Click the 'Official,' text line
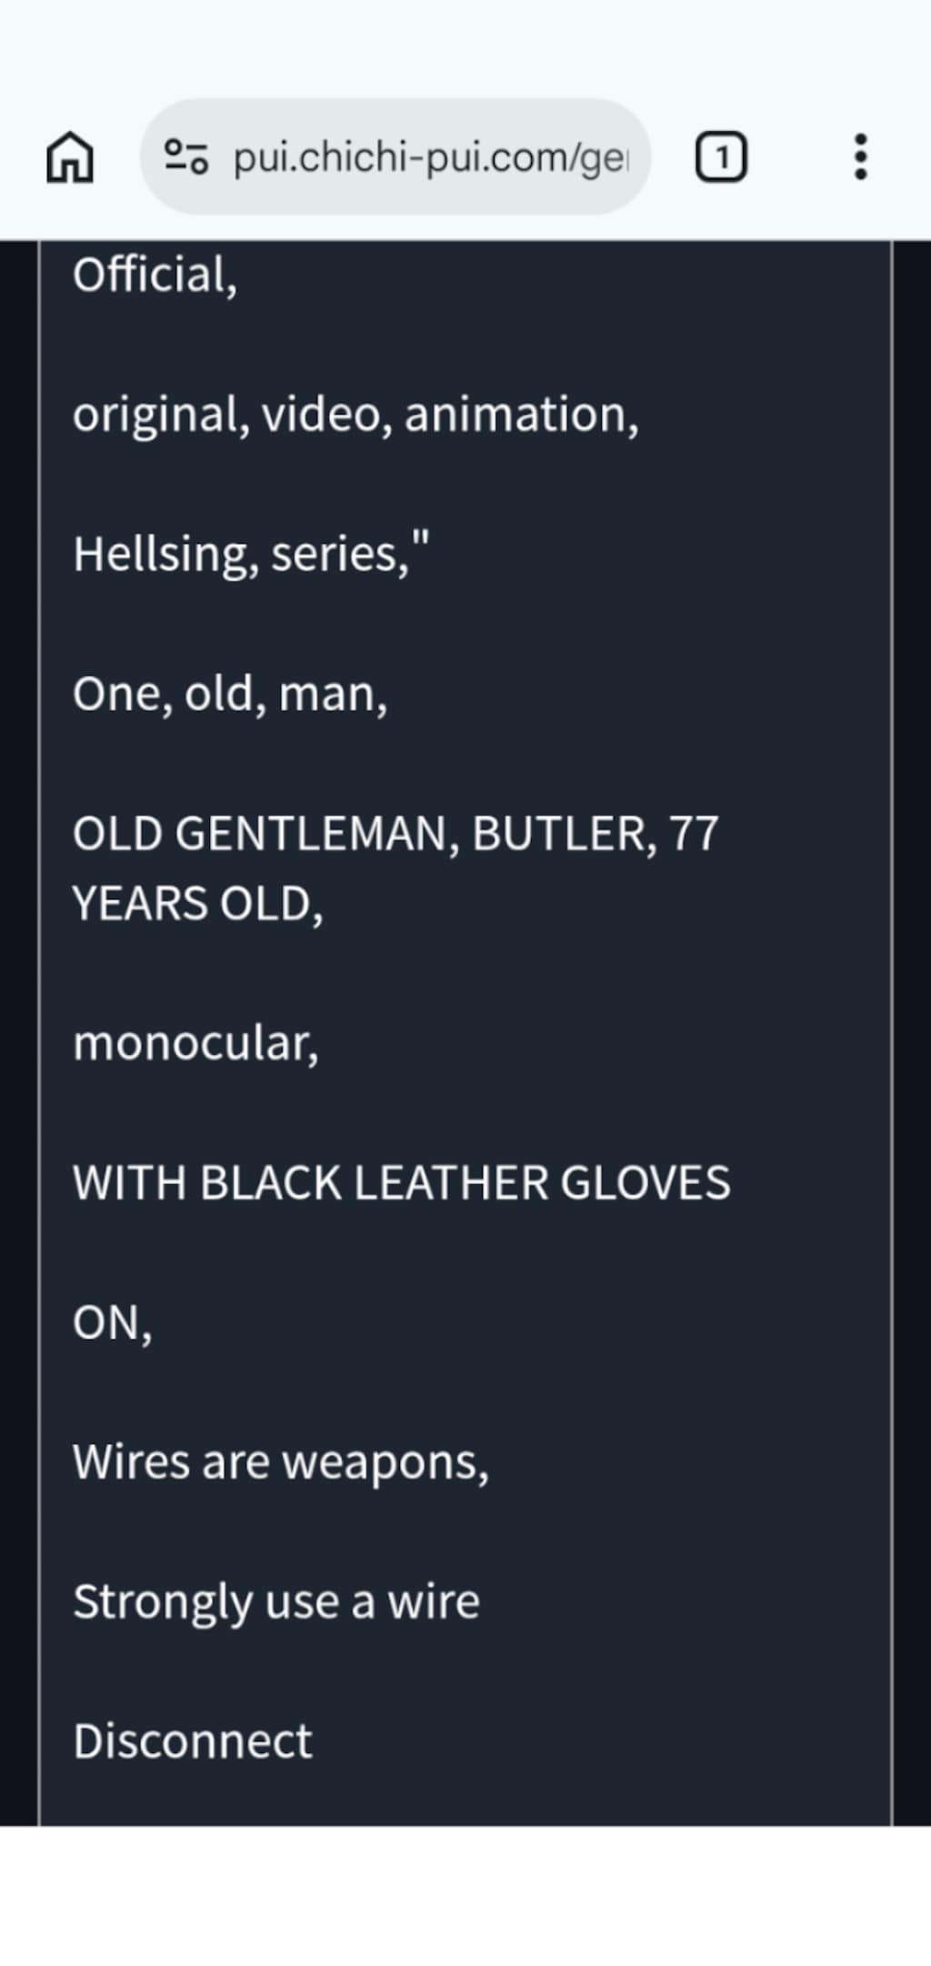The image size is (931, 1966). pos(155,276)
